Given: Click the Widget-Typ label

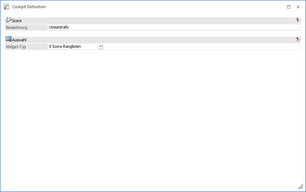Looking at the screenshot, I should pos(16,47).
